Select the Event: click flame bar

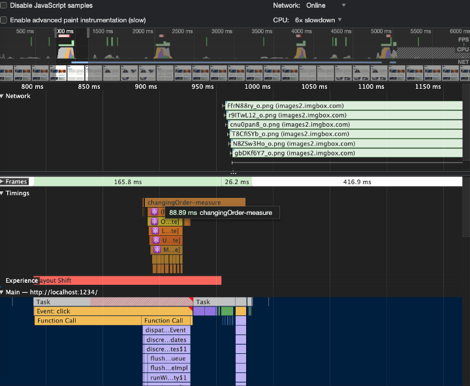click(112, 312)
